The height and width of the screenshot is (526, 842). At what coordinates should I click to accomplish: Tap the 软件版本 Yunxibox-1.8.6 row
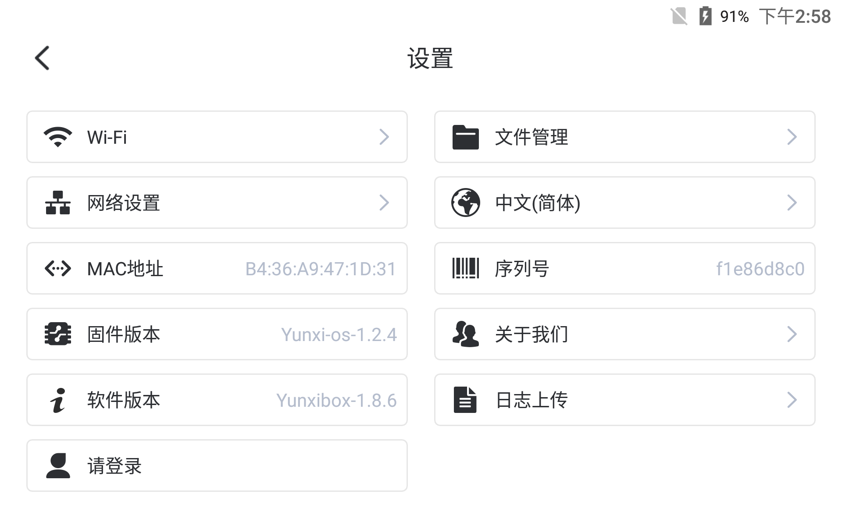coord(217,400)
